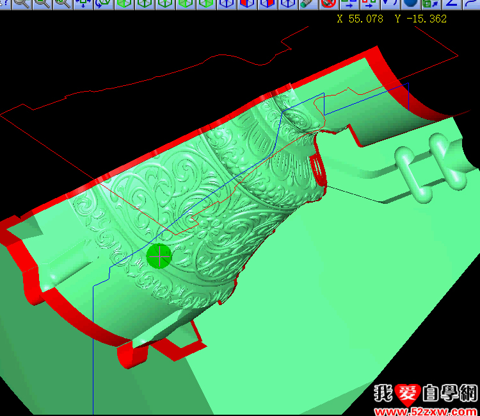Screen dimensions: 480x416
Task: Click the Y -15.362 coordinate readout
Action: coord(420,19)
